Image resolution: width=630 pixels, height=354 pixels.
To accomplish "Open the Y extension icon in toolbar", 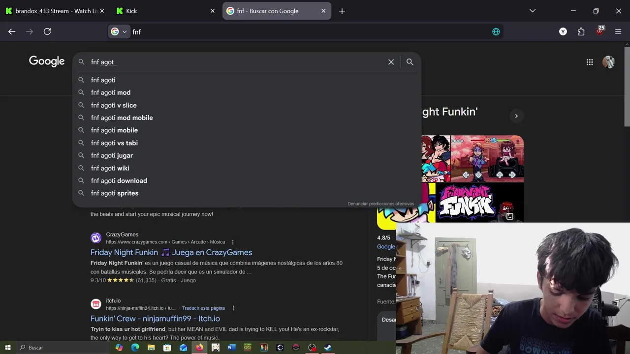I will point(563,31).
